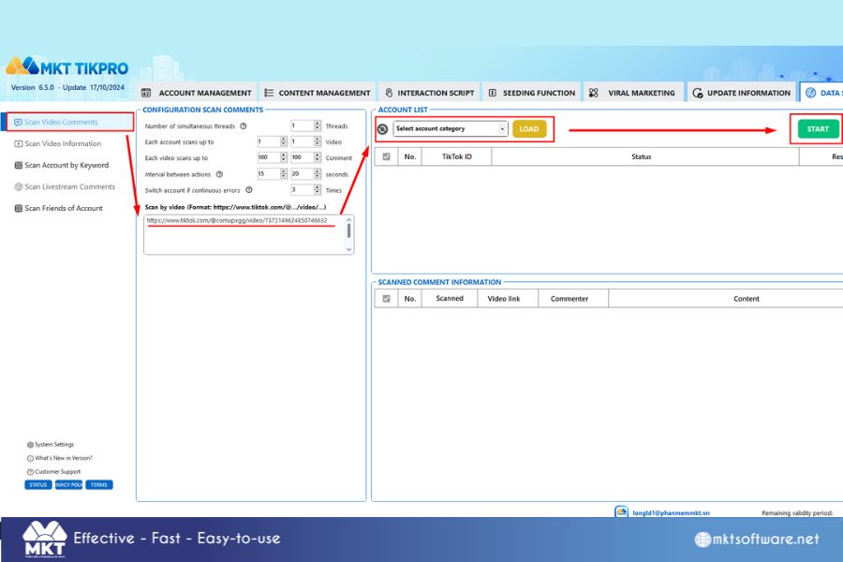Click first Each account scans up to field

(269, 142)
